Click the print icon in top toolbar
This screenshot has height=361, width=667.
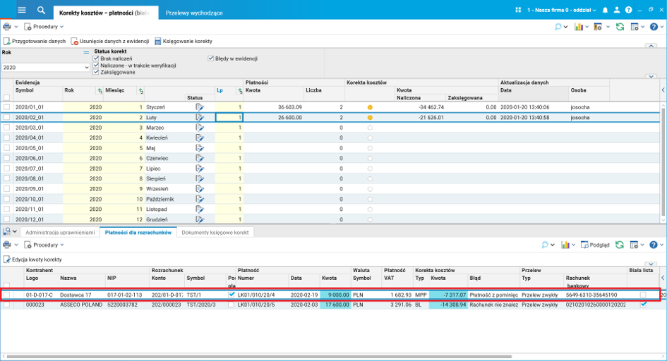click(7, 27)
